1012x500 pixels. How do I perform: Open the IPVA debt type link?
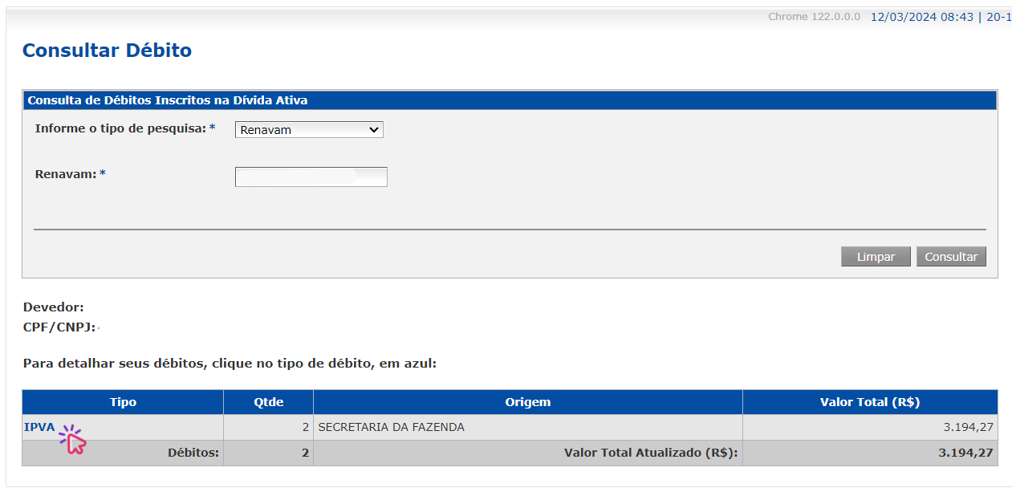[39, 427]
